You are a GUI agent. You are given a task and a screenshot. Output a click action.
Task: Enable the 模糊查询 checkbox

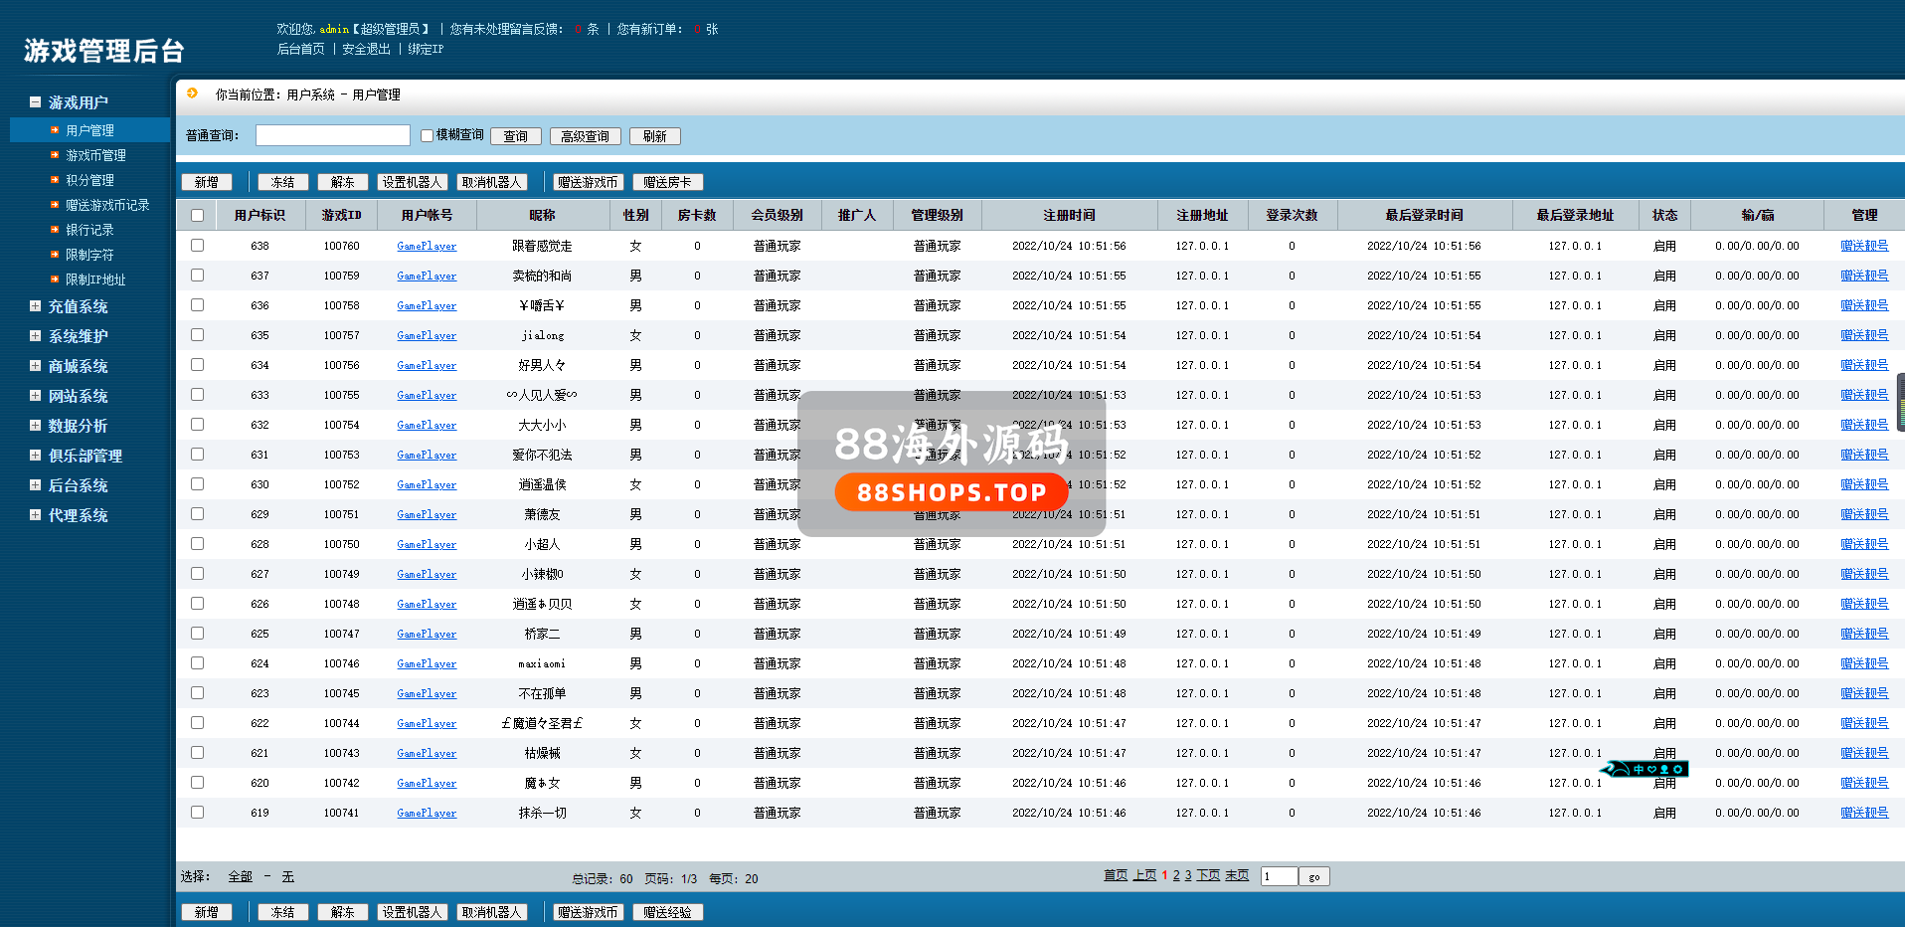427,136
